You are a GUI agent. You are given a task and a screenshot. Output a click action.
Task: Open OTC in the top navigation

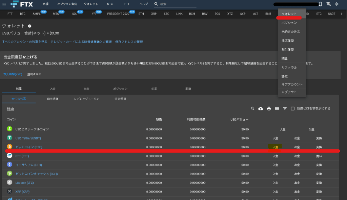110,4
